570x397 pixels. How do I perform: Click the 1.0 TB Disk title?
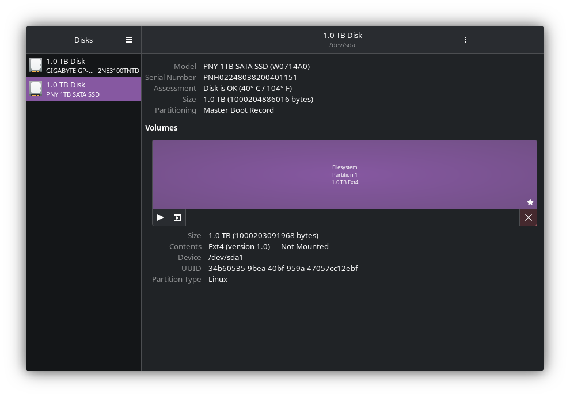click(x=342, y=35)
